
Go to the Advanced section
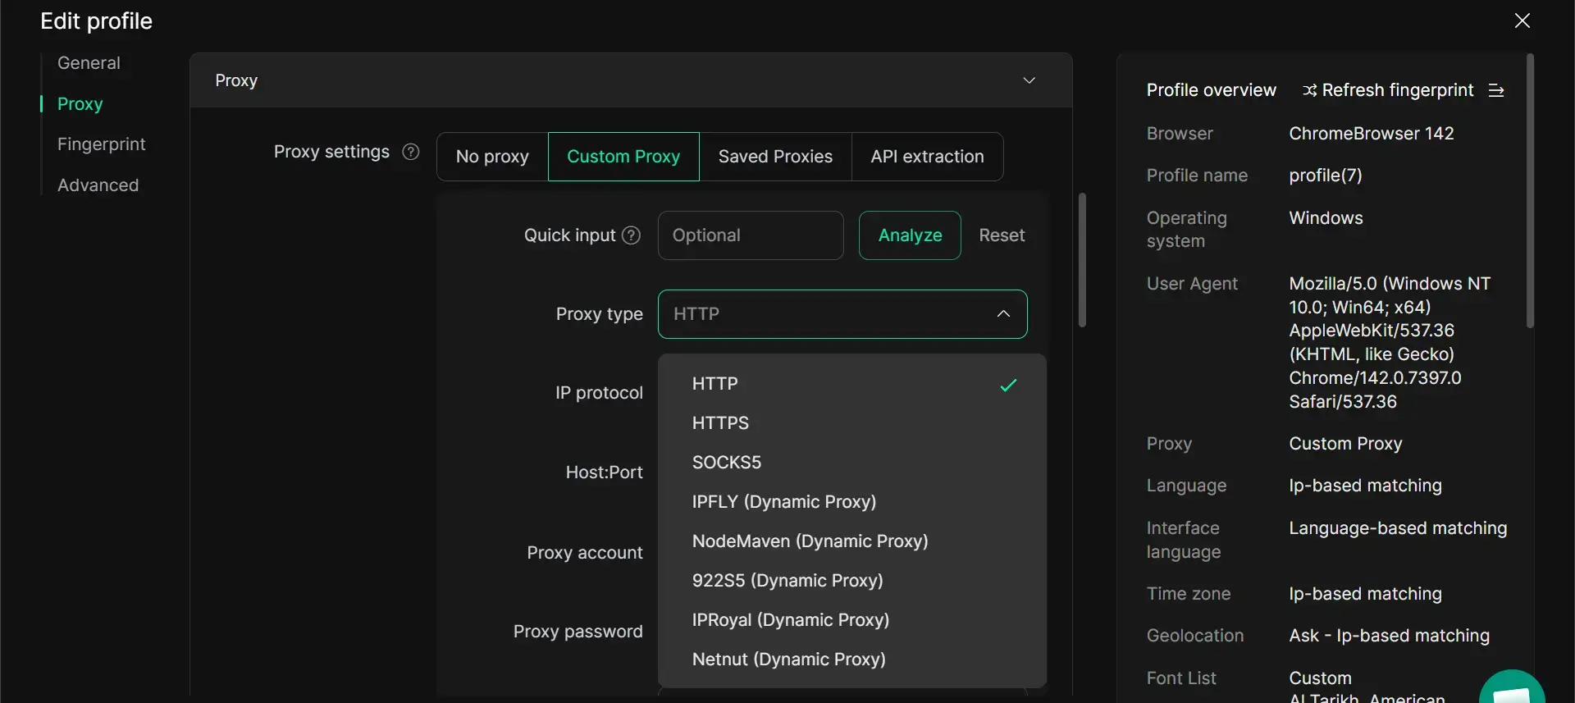[98, 185]
